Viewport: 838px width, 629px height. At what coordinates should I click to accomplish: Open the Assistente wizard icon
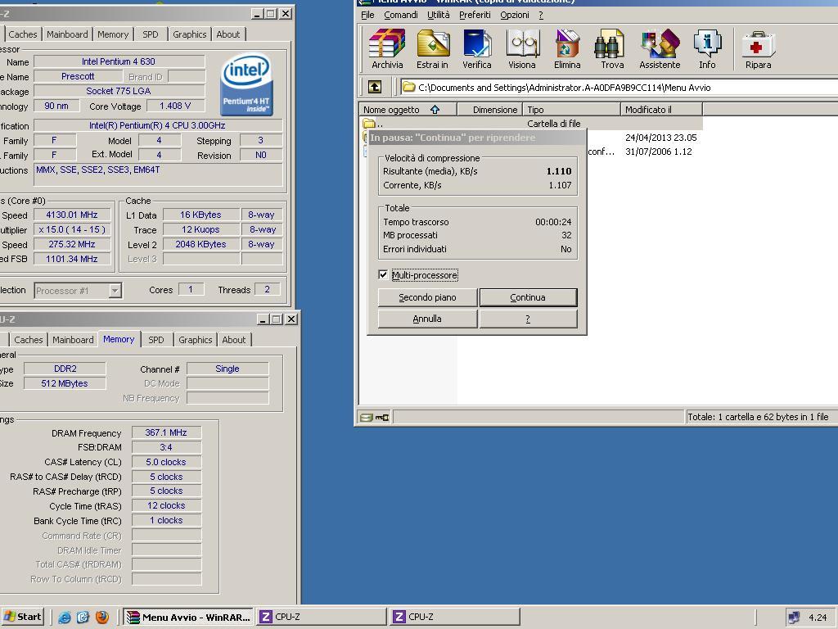click(660, 49)
